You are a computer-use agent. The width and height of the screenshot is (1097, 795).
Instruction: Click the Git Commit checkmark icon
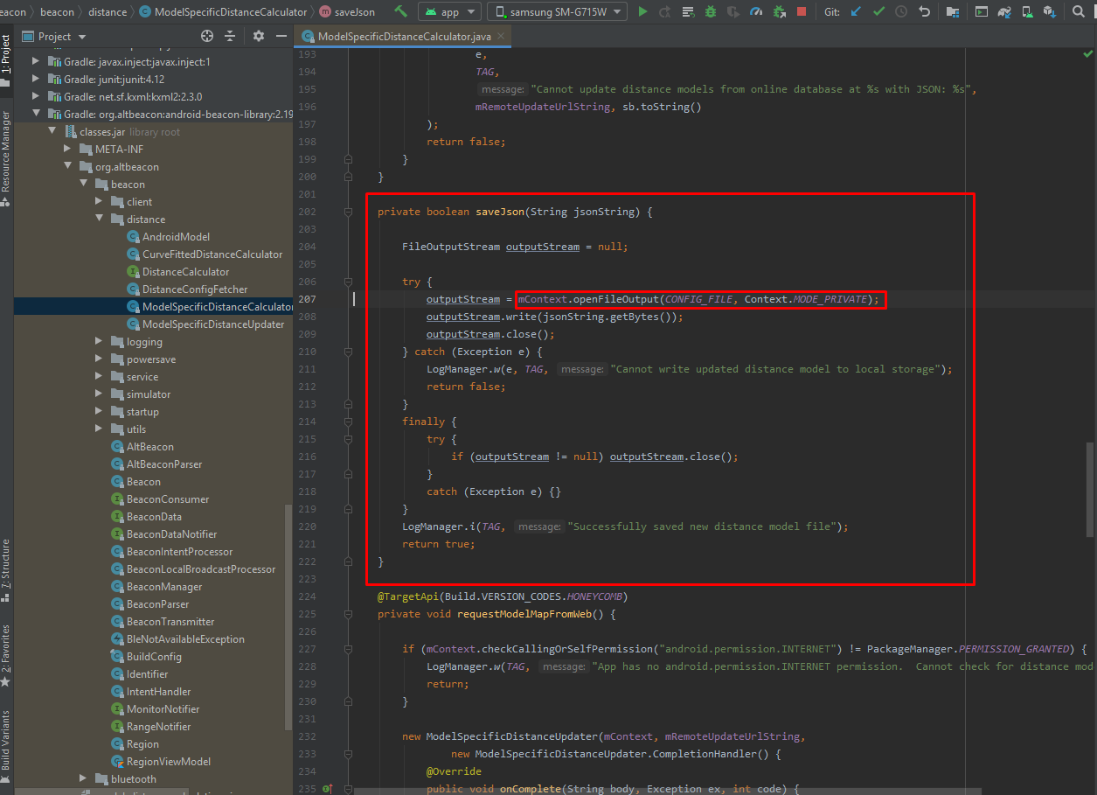[878, 12]
